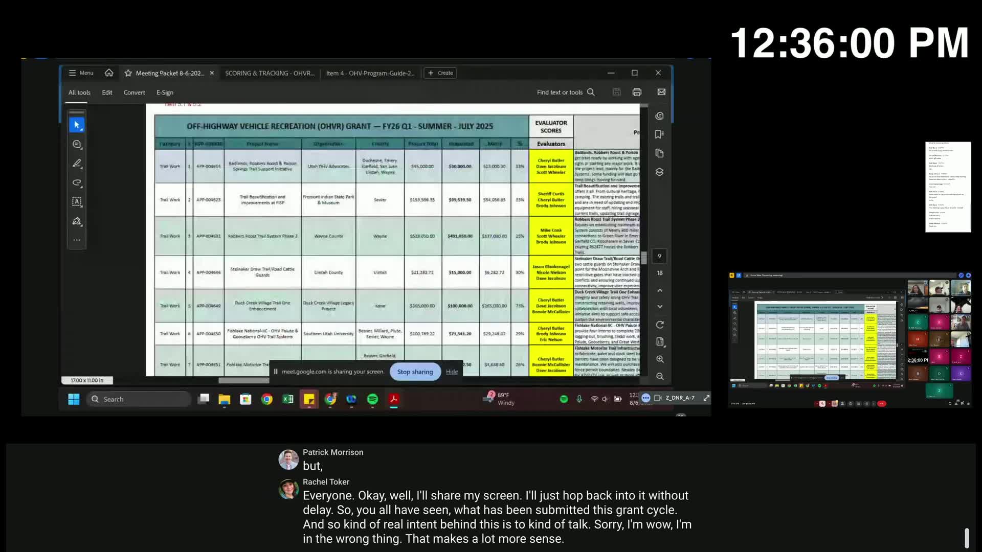Screen dimensions: 982x552
Task: Open the comment tool in left toolbar
Action: [x=77, y=145]
